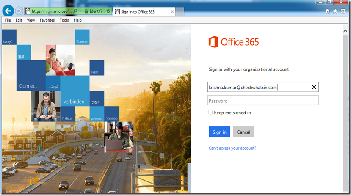Image resolution: width=351 pixels, height=195 pixels.
Task: Click the Connect tile in the collage
Action: click(x=31, y=76)
